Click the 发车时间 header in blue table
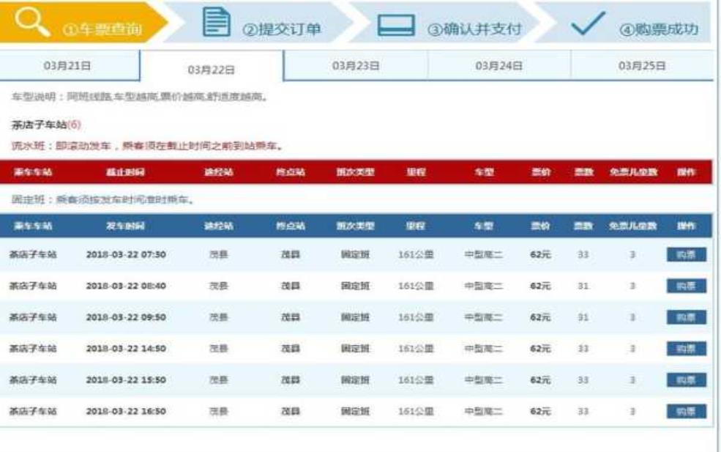This screenshot has width=721, height=452. [125, 226]
